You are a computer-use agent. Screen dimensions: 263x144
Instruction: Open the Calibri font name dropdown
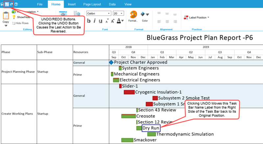pos(99,13)
